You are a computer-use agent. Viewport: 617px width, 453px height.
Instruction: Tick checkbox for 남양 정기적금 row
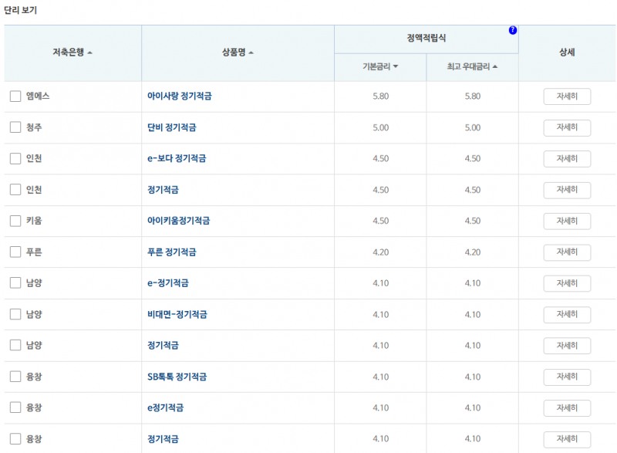[15, 345]
